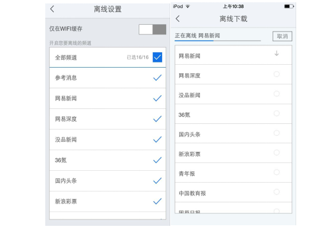
Task: Tap the 已选16/16 selected count label
Action: coord(137,57)
